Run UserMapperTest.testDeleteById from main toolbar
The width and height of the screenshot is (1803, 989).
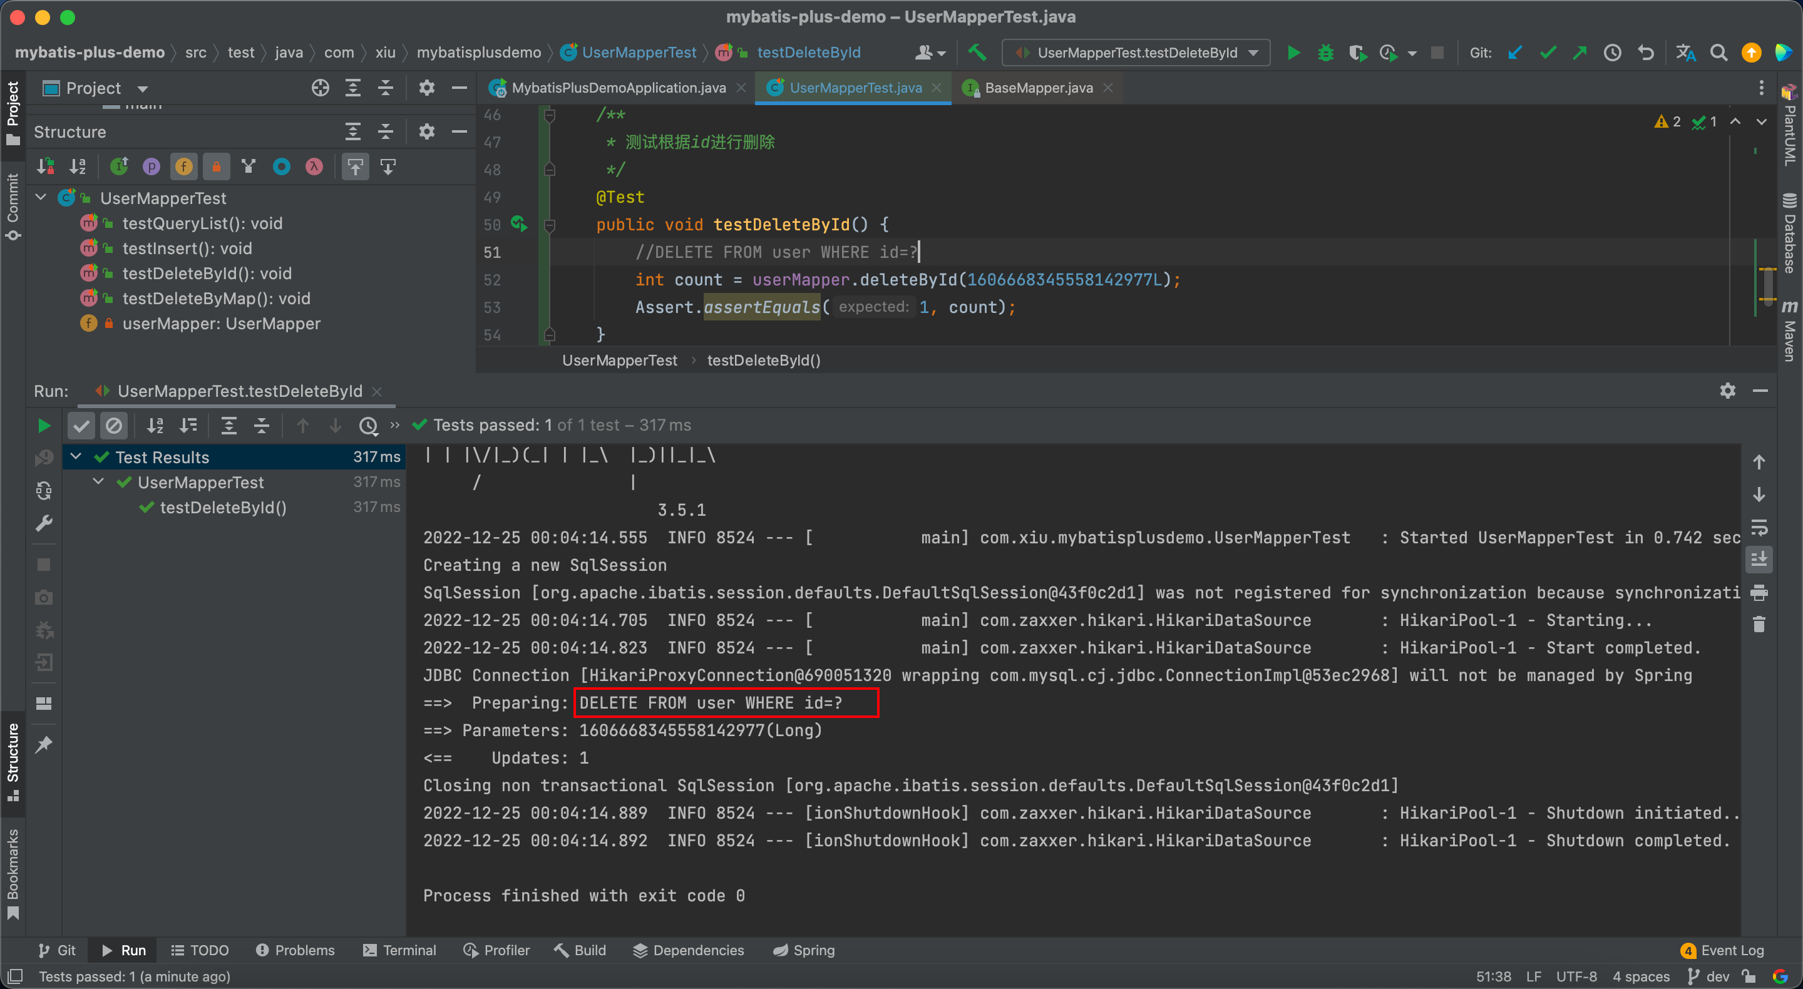coord(1293,53)
